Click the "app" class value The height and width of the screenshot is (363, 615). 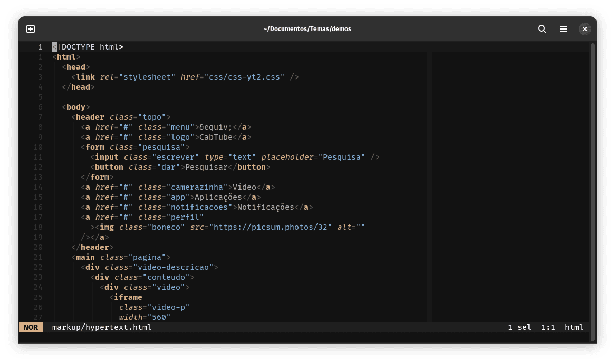[178, 198]
